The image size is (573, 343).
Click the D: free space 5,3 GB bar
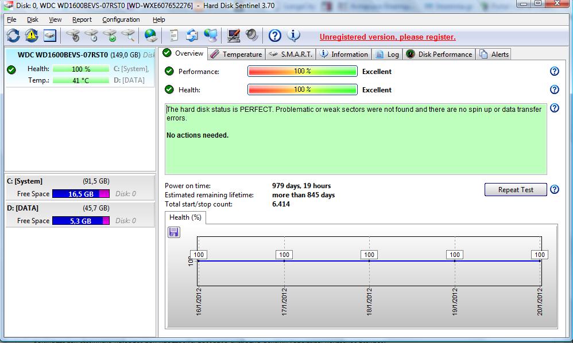coord(81,221)
